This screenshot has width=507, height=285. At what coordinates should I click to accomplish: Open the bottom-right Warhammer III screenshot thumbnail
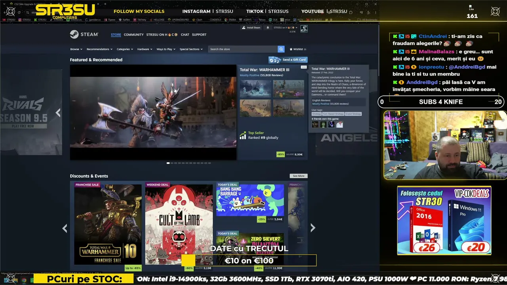click(x=288, y=108)
